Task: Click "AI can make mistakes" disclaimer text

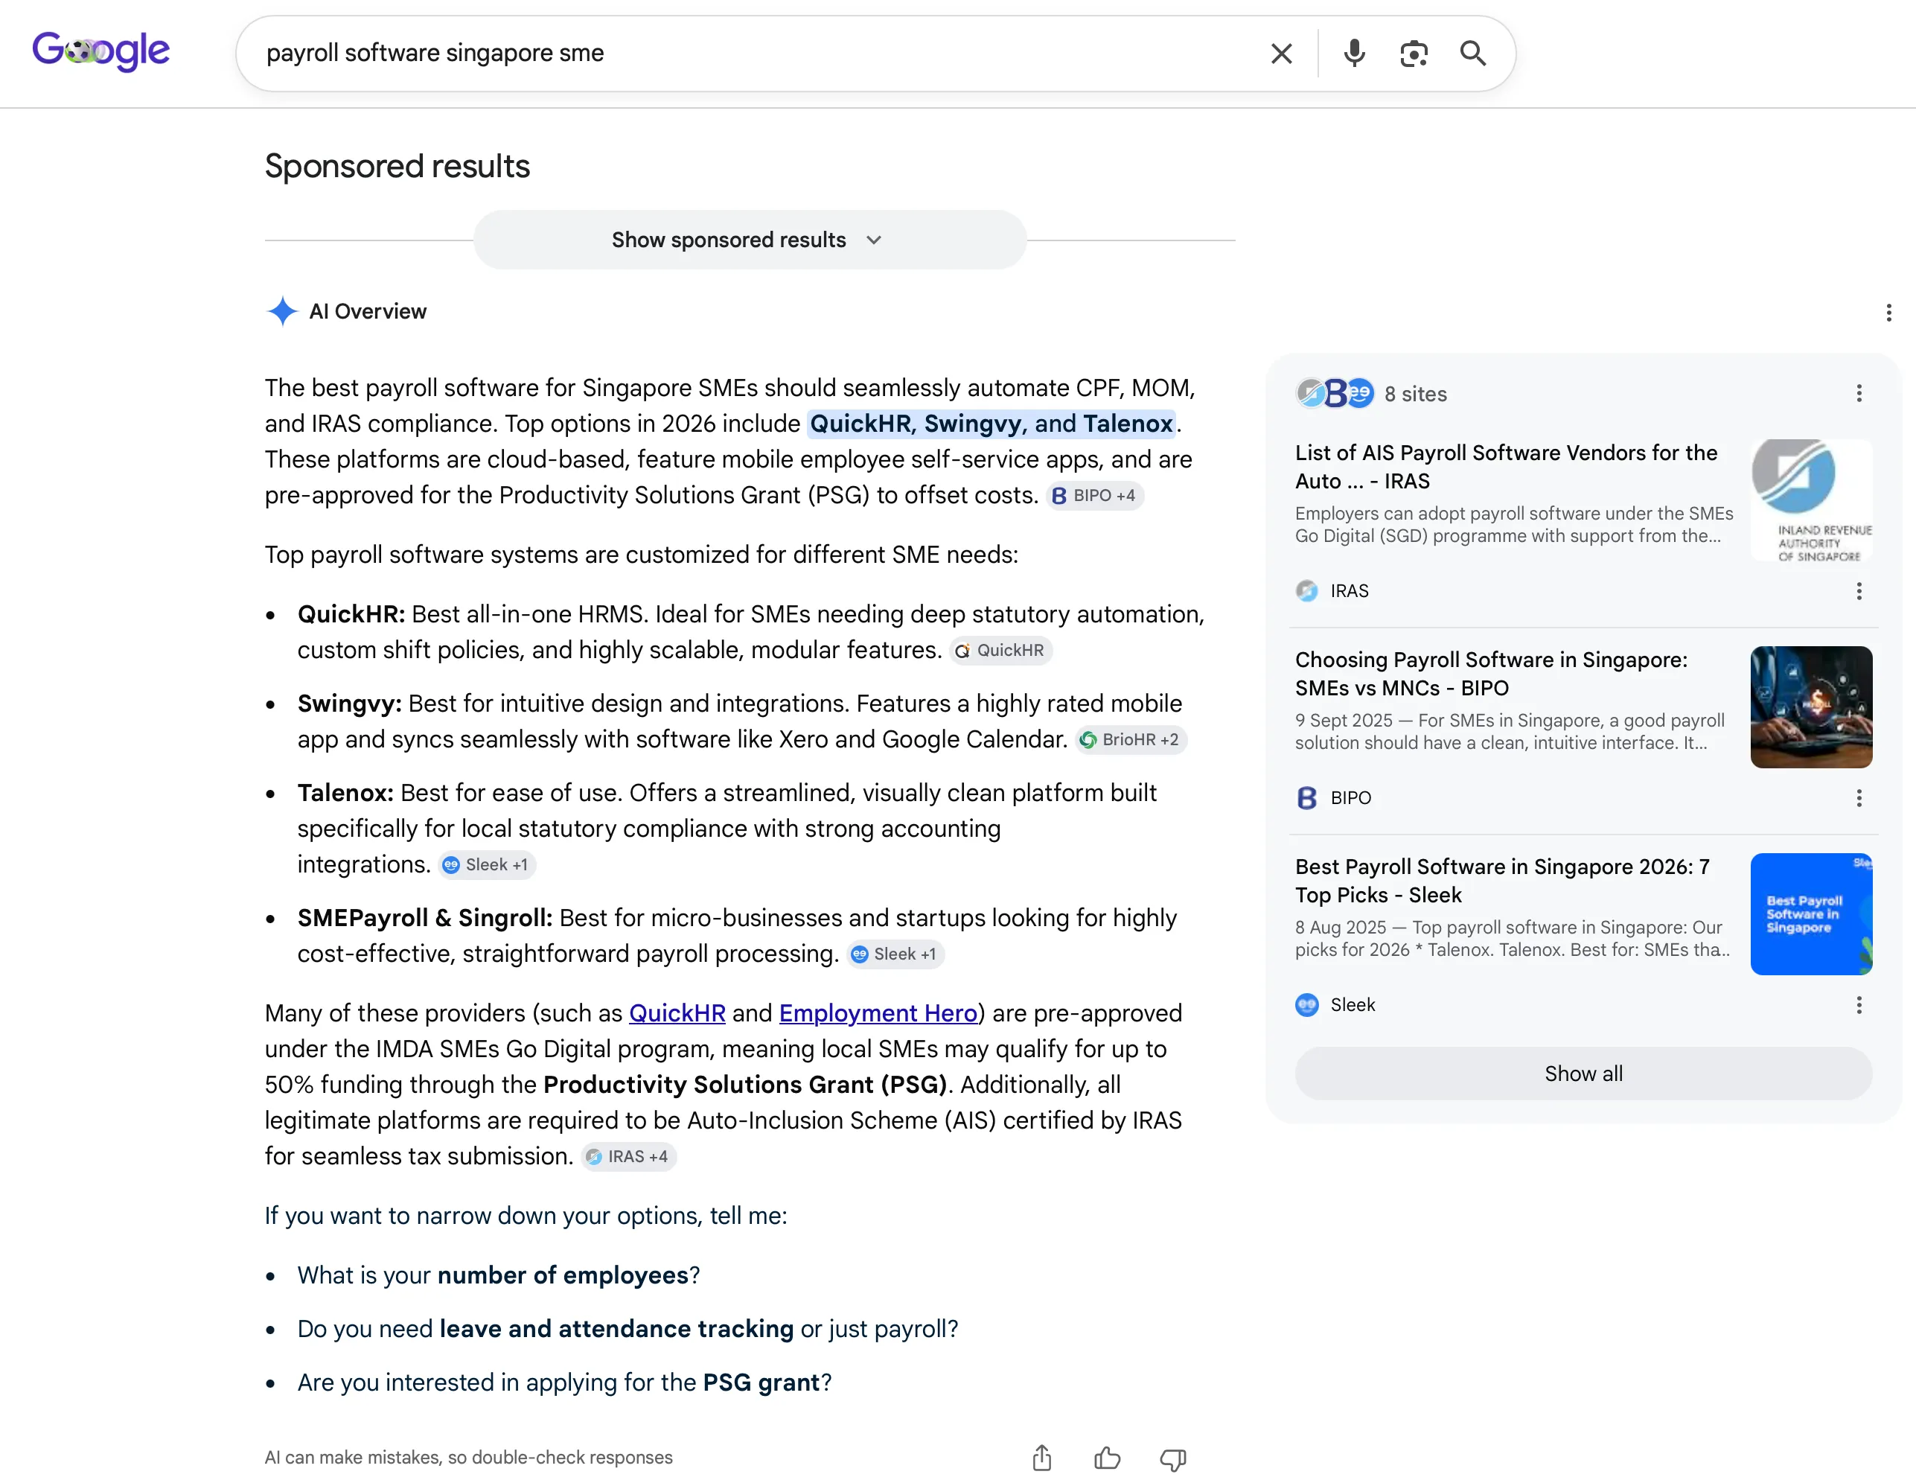Action: [468, 1458]
